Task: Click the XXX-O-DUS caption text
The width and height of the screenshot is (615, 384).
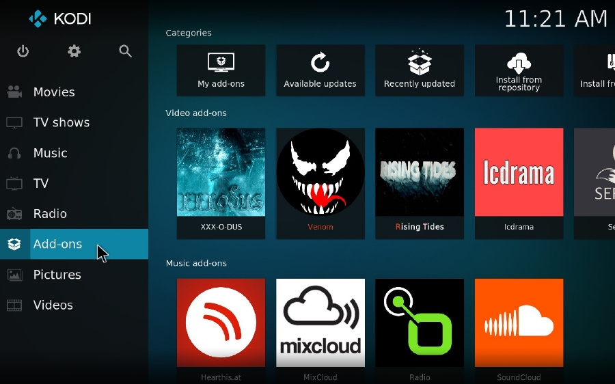Action: [221, 227]
